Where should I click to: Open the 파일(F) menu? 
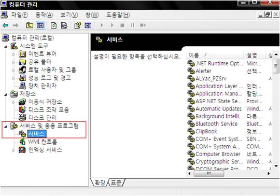[x=19, y=15]
